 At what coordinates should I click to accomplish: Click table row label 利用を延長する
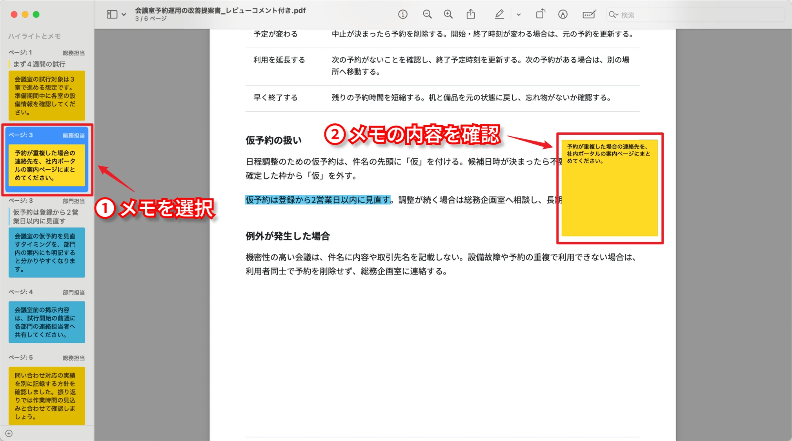tap(279, 60)
